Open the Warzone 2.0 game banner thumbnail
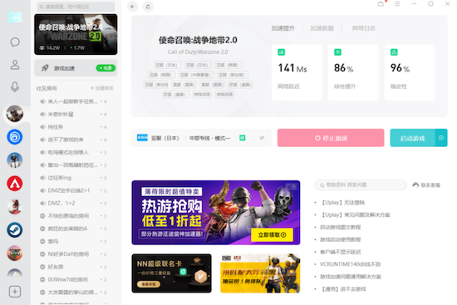 point(76,34)
